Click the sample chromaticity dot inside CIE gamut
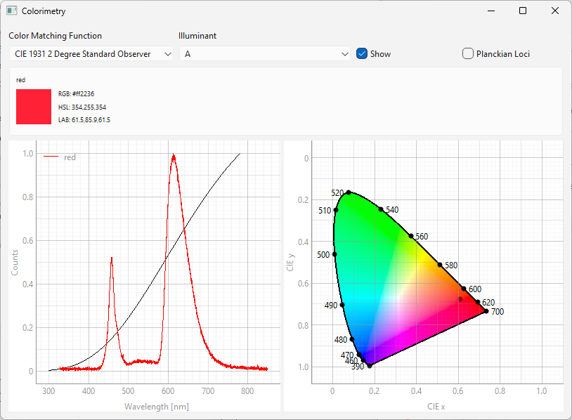The width and height of the screenshot is (572, 420). coord(460,299)
